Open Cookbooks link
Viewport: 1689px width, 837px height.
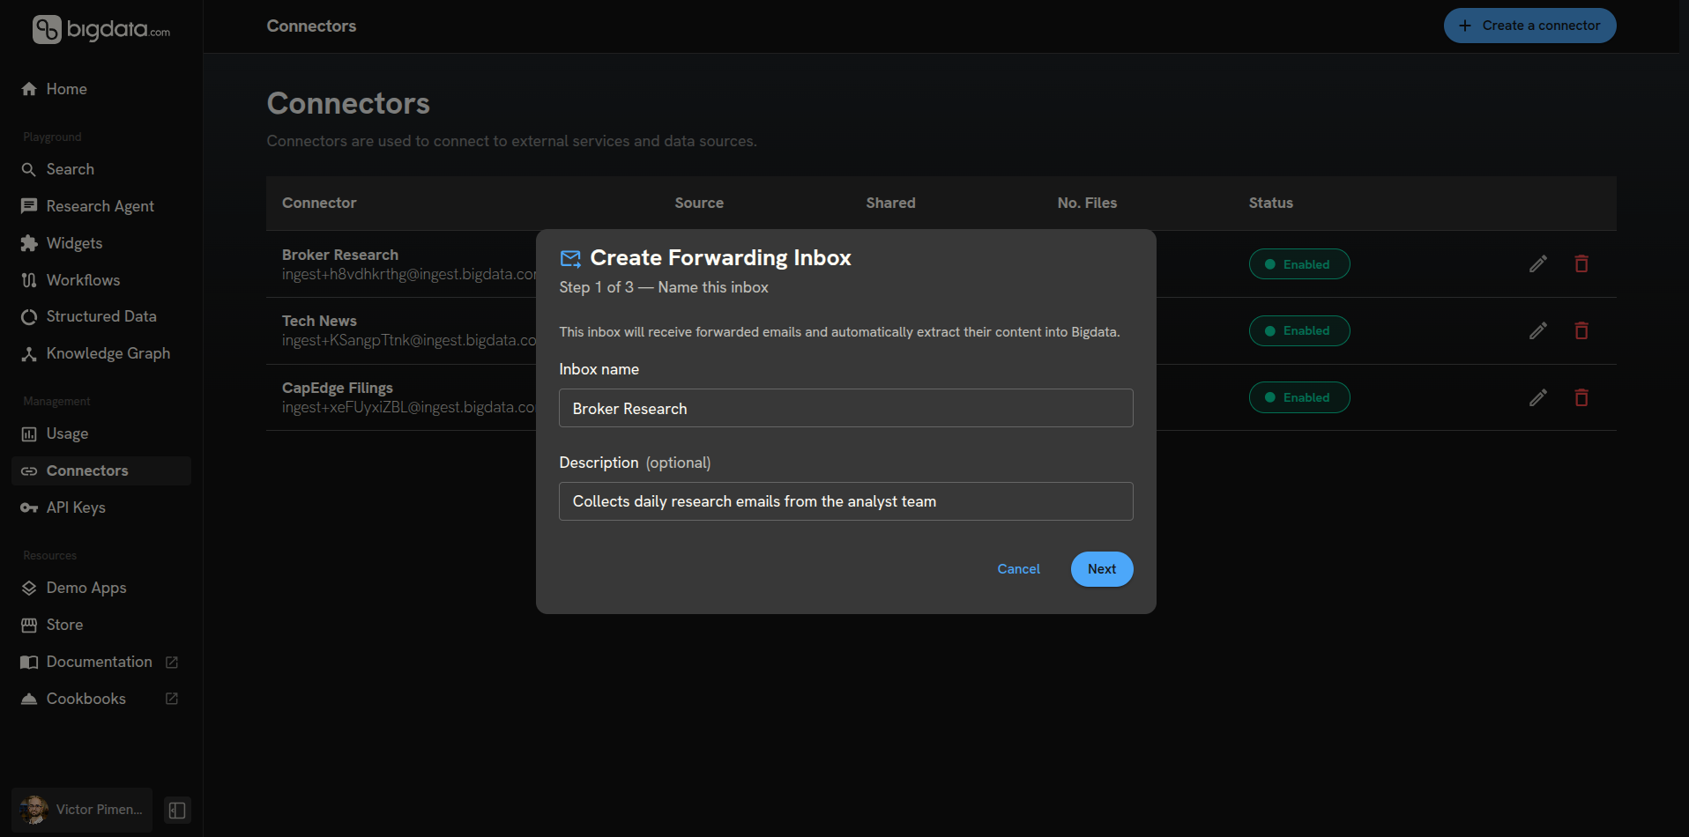(x=86, y=699)
